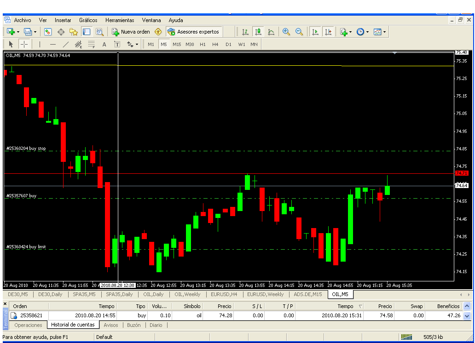
Task: Toggle chart shift from right border
Action: click(x=328, y=32)
